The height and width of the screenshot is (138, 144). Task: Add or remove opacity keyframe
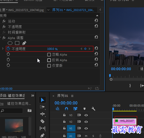tap(85, 49)
